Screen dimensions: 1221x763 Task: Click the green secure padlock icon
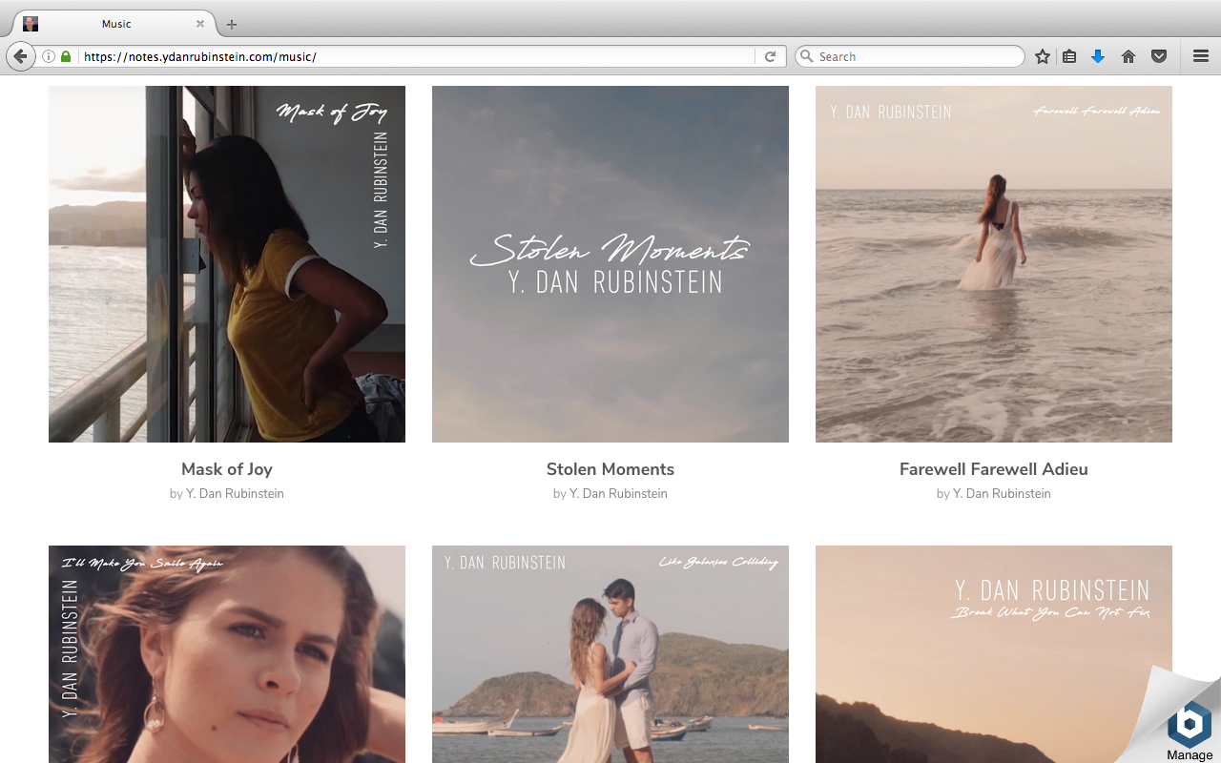click(66, 56)
